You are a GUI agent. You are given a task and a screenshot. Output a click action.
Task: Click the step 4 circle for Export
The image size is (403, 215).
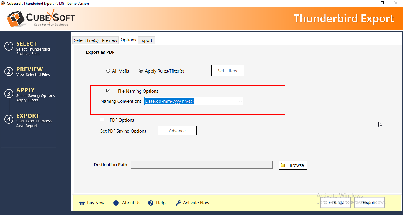9,119
